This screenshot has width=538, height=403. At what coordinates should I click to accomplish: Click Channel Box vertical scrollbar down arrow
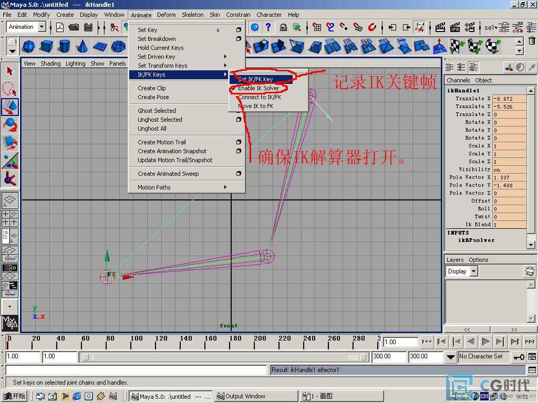click(531, 246)
